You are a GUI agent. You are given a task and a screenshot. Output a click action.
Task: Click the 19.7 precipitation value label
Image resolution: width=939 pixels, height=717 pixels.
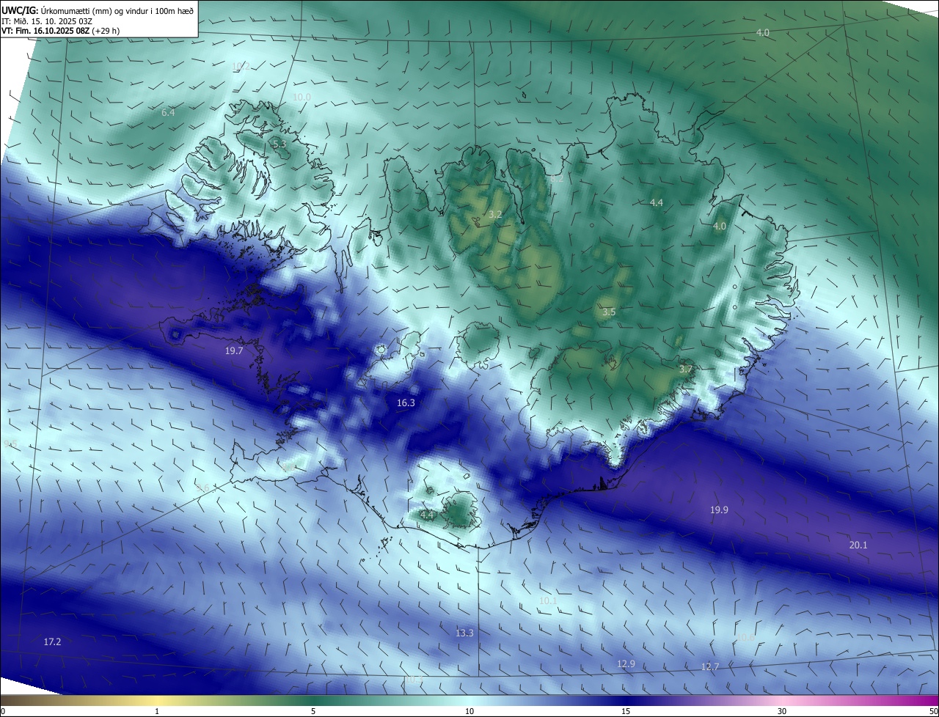[x=234, y=351]
